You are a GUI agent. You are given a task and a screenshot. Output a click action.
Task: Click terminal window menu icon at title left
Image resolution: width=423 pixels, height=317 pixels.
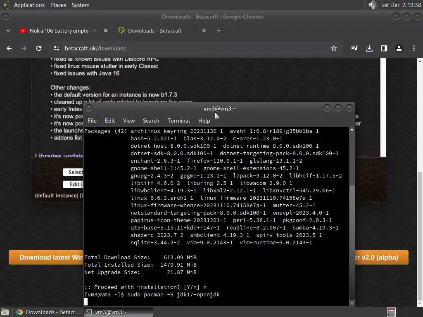tap(88, 108)
